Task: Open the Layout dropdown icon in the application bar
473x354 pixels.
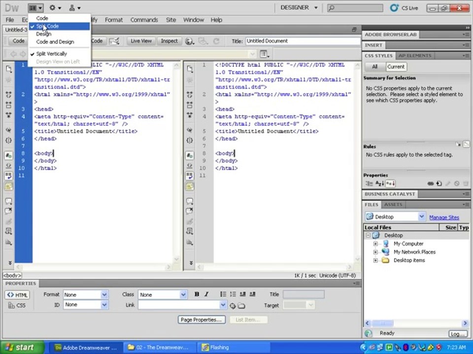Action: (35, 8)
